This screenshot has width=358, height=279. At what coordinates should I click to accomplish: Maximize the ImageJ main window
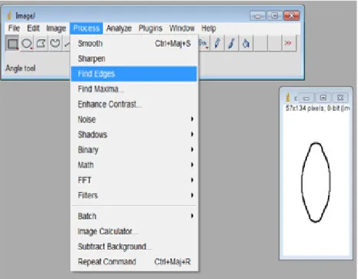click(x=274, y=16)
